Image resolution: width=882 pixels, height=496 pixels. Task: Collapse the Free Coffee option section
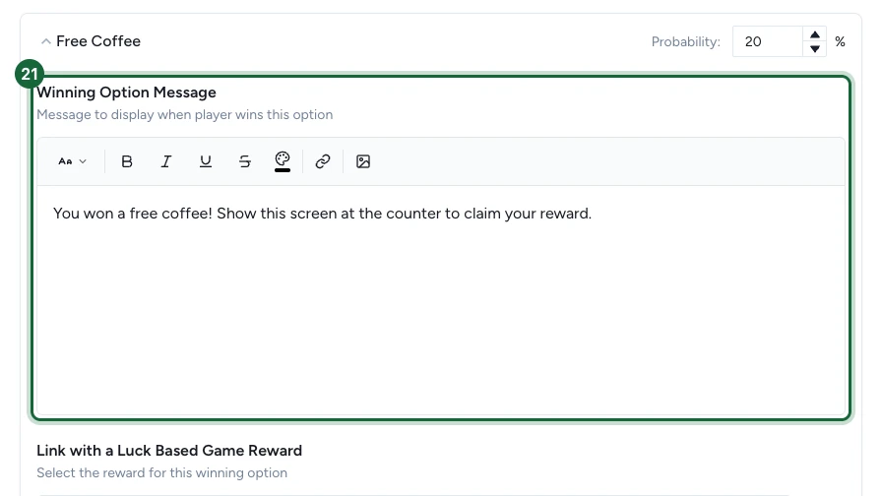pyautogui.click(x=46, y=41)
